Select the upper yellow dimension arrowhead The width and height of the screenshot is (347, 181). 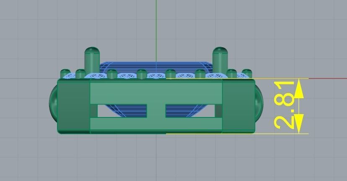point(299,88)
